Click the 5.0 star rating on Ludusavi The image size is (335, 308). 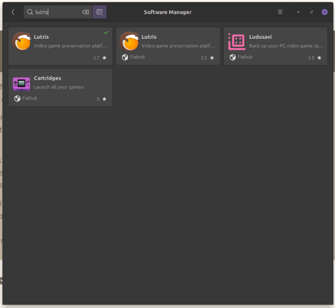click(314, 58)
